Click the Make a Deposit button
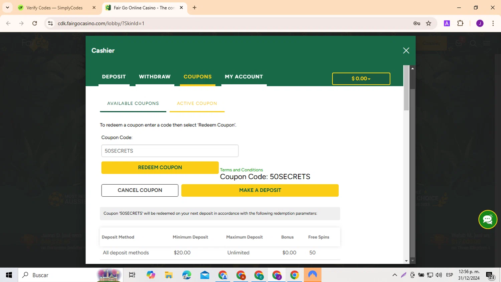The width and height of the screenshot is (501, 282). [x=260, y=190]
